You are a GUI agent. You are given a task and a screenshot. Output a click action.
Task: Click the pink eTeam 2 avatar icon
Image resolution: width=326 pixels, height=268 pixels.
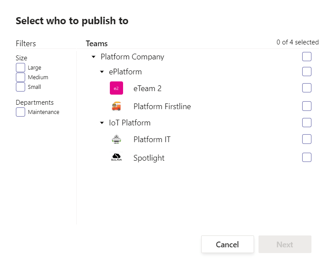coord(116,88)
